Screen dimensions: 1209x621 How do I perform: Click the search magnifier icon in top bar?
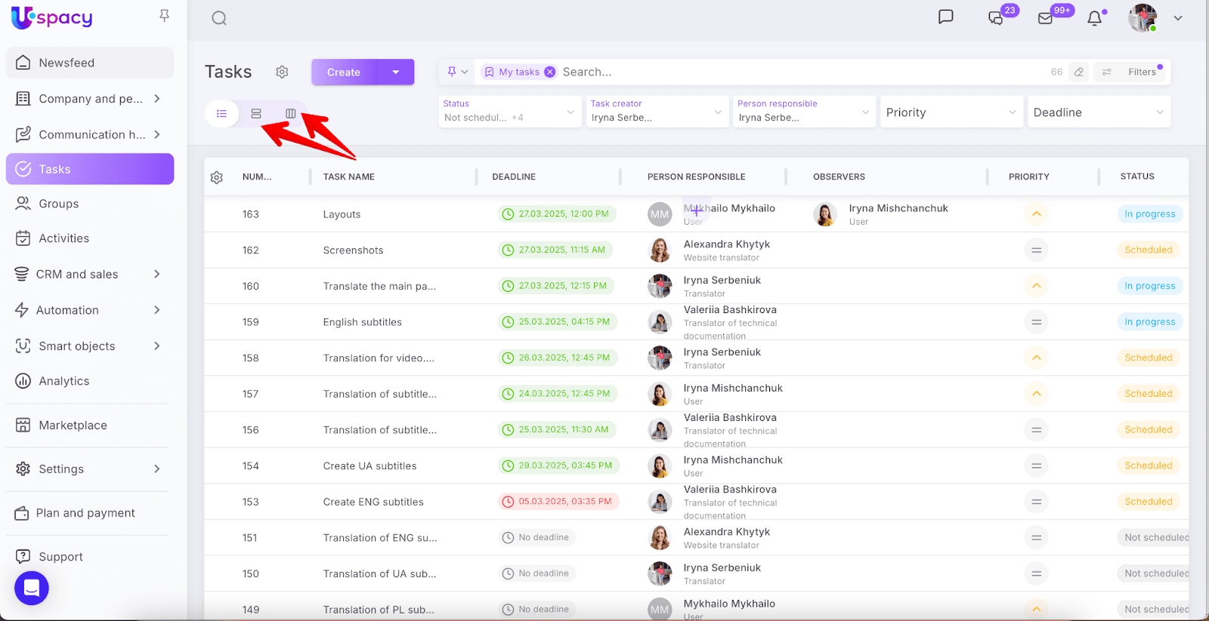[x=219, y=18]
